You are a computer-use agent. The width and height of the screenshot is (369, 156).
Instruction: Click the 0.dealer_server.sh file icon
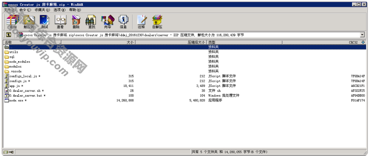pos(7,90)
